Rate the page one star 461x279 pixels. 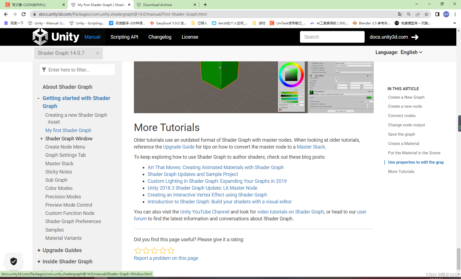(138, 250)
